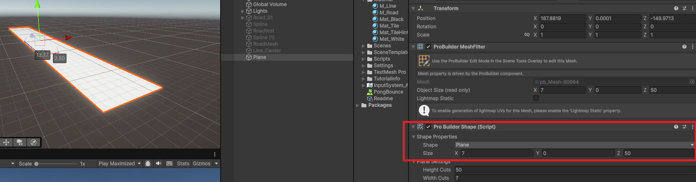Open Transform component help icon

(x=676, y=8)
